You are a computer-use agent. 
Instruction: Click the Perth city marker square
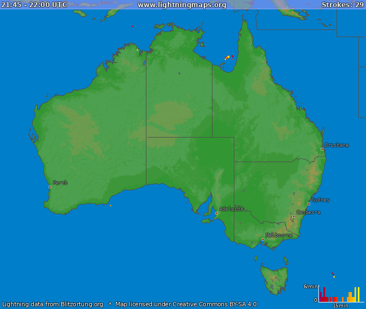tap(50, 187)
